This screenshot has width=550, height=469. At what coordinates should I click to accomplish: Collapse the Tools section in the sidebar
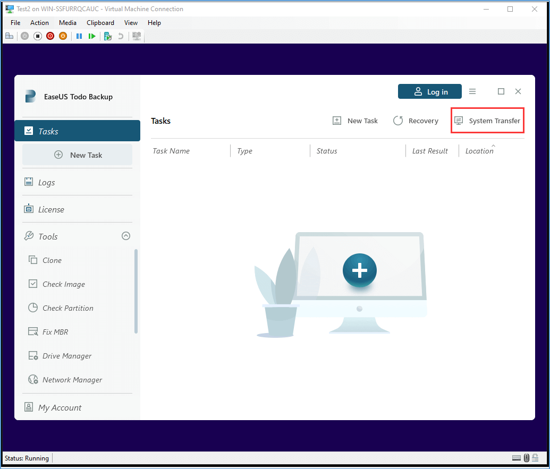[x=126, y=236]
